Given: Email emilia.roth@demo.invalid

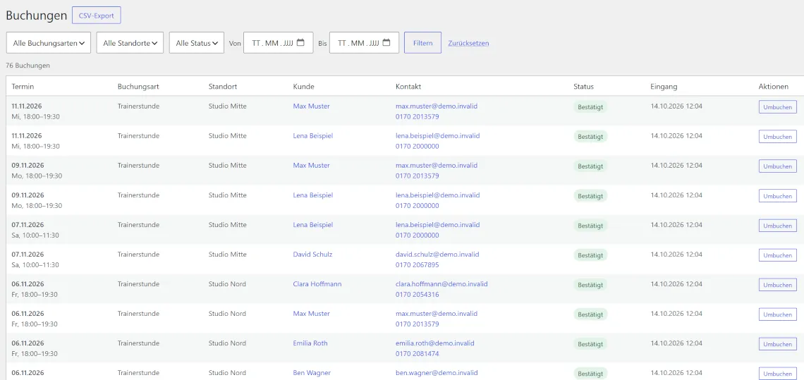Looking at the screenshot, I should tap(435, 343).
